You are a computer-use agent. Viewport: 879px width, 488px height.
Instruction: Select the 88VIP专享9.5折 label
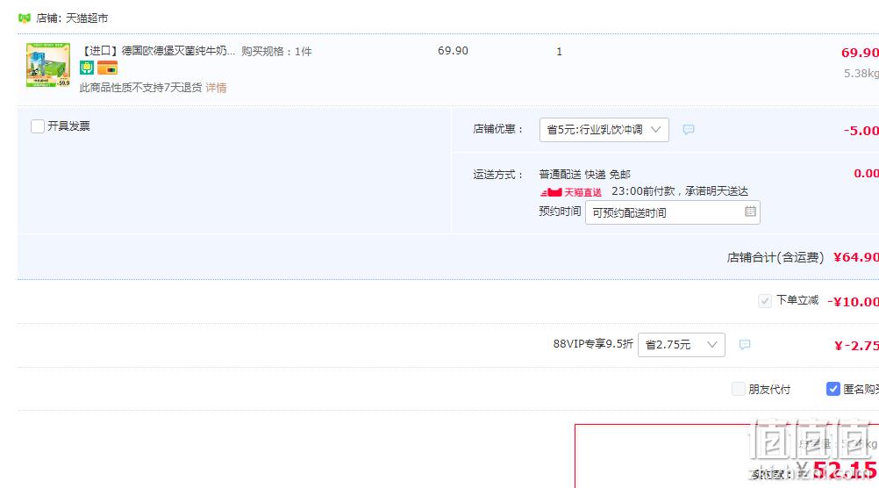tap(593, 344)
